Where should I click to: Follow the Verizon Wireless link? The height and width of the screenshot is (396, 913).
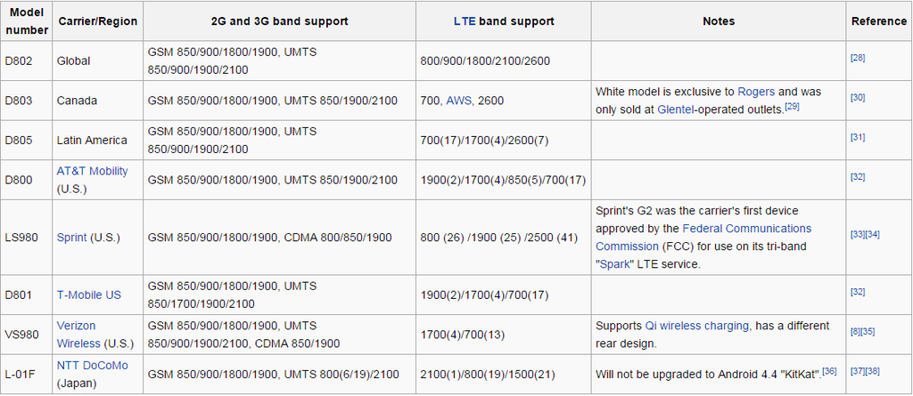click(x=77, y=326)
